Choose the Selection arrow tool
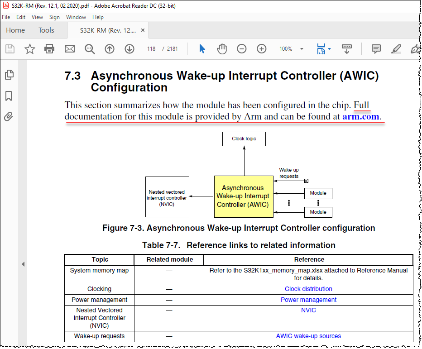 point(202,49)
